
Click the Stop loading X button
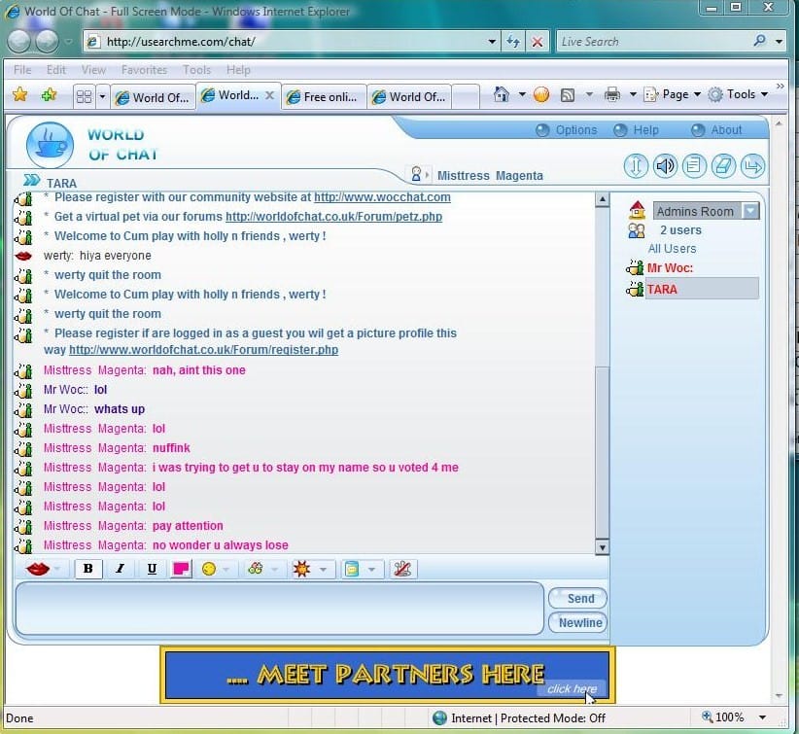click(538, 41)
